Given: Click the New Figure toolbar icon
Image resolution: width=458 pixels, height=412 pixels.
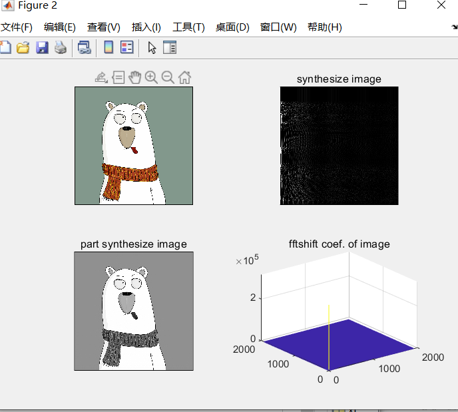Looking at the screenshot, I should [x=5, y=47].
